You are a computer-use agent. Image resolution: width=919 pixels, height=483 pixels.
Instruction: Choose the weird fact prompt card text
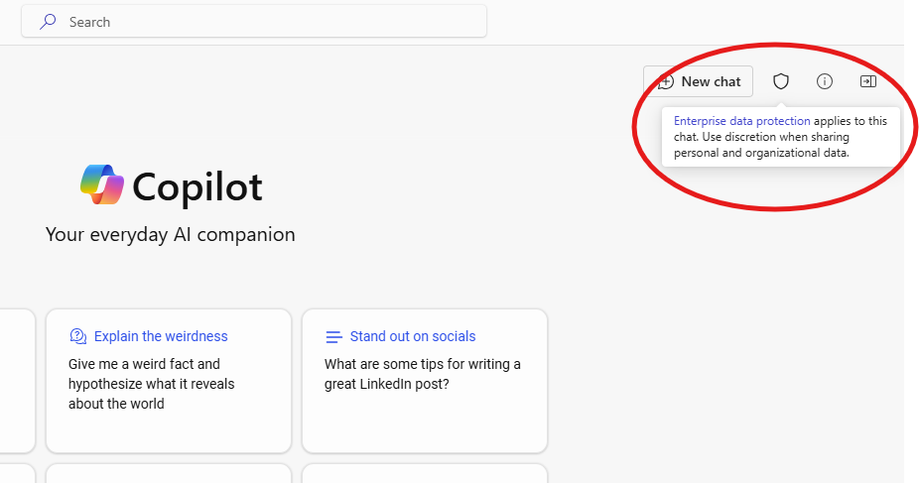tap(151, 384)
